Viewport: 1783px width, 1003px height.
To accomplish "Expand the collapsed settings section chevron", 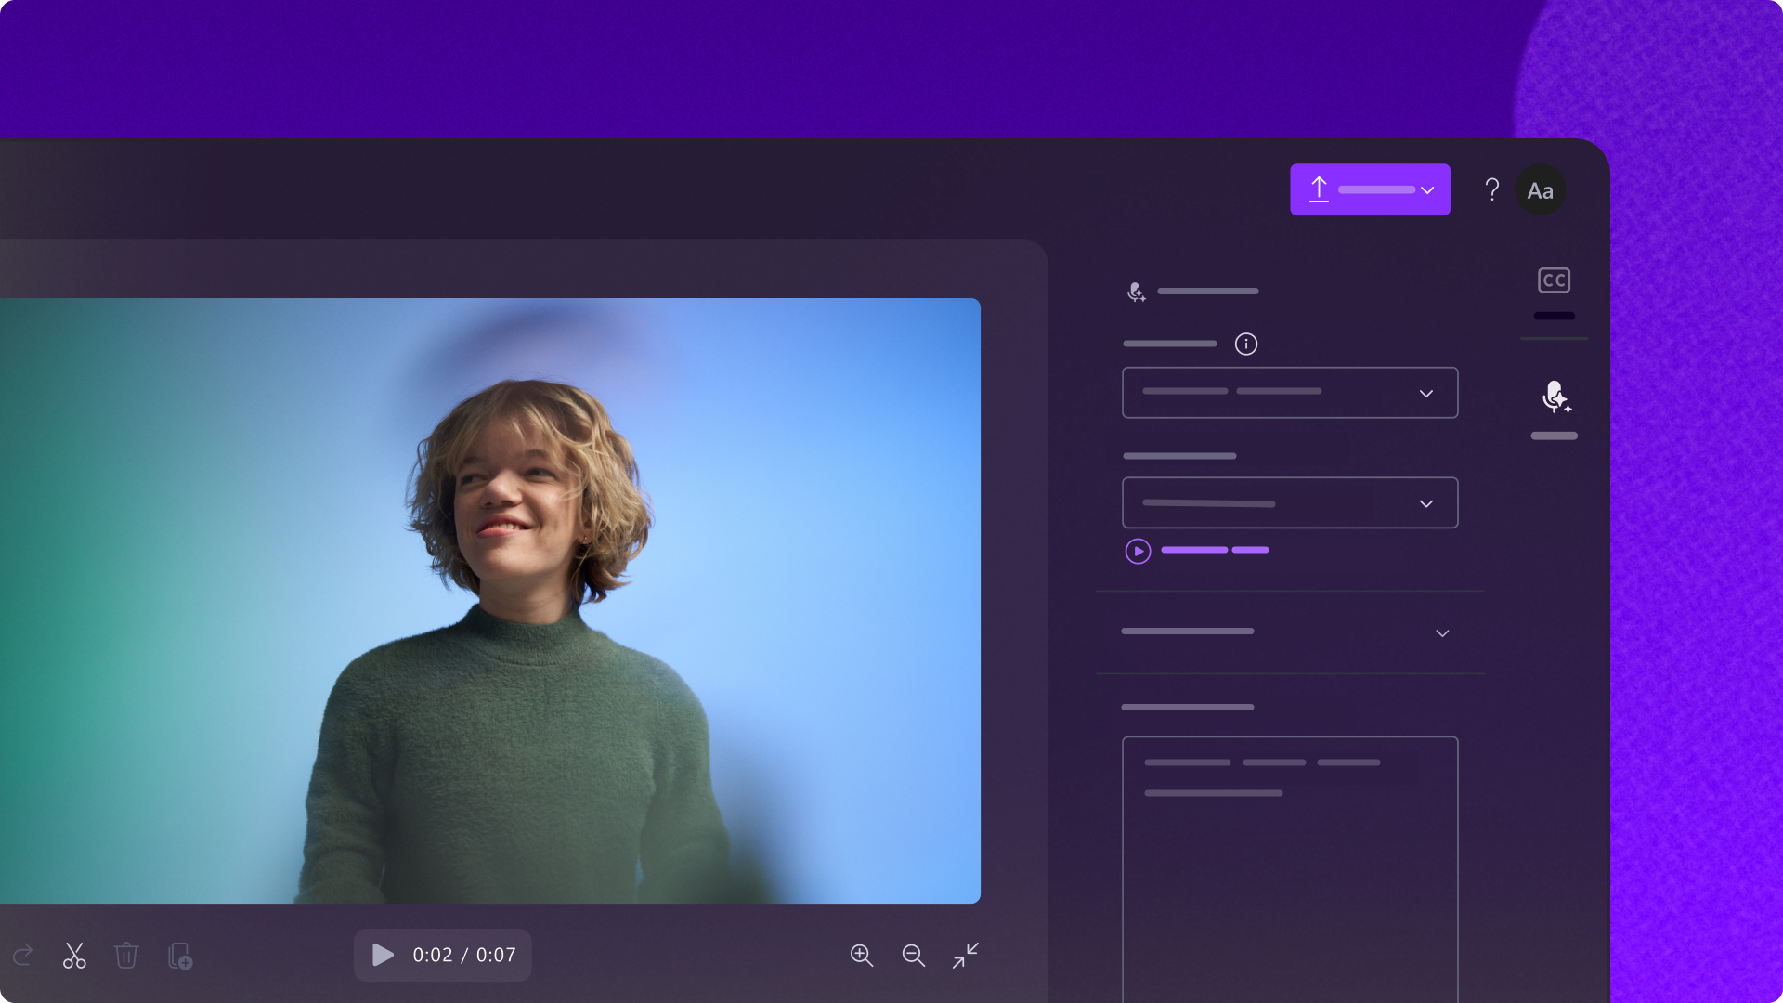I will point(1441,632).
